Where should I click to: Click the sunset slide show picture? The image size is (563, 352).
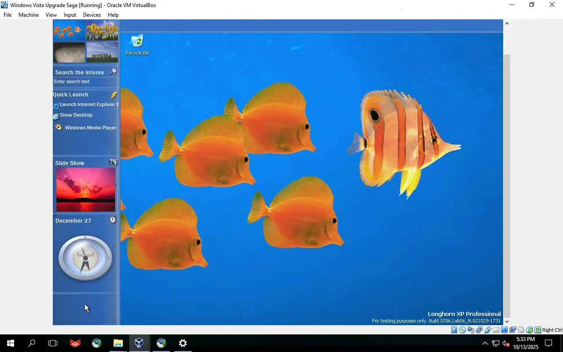point(86,190)
